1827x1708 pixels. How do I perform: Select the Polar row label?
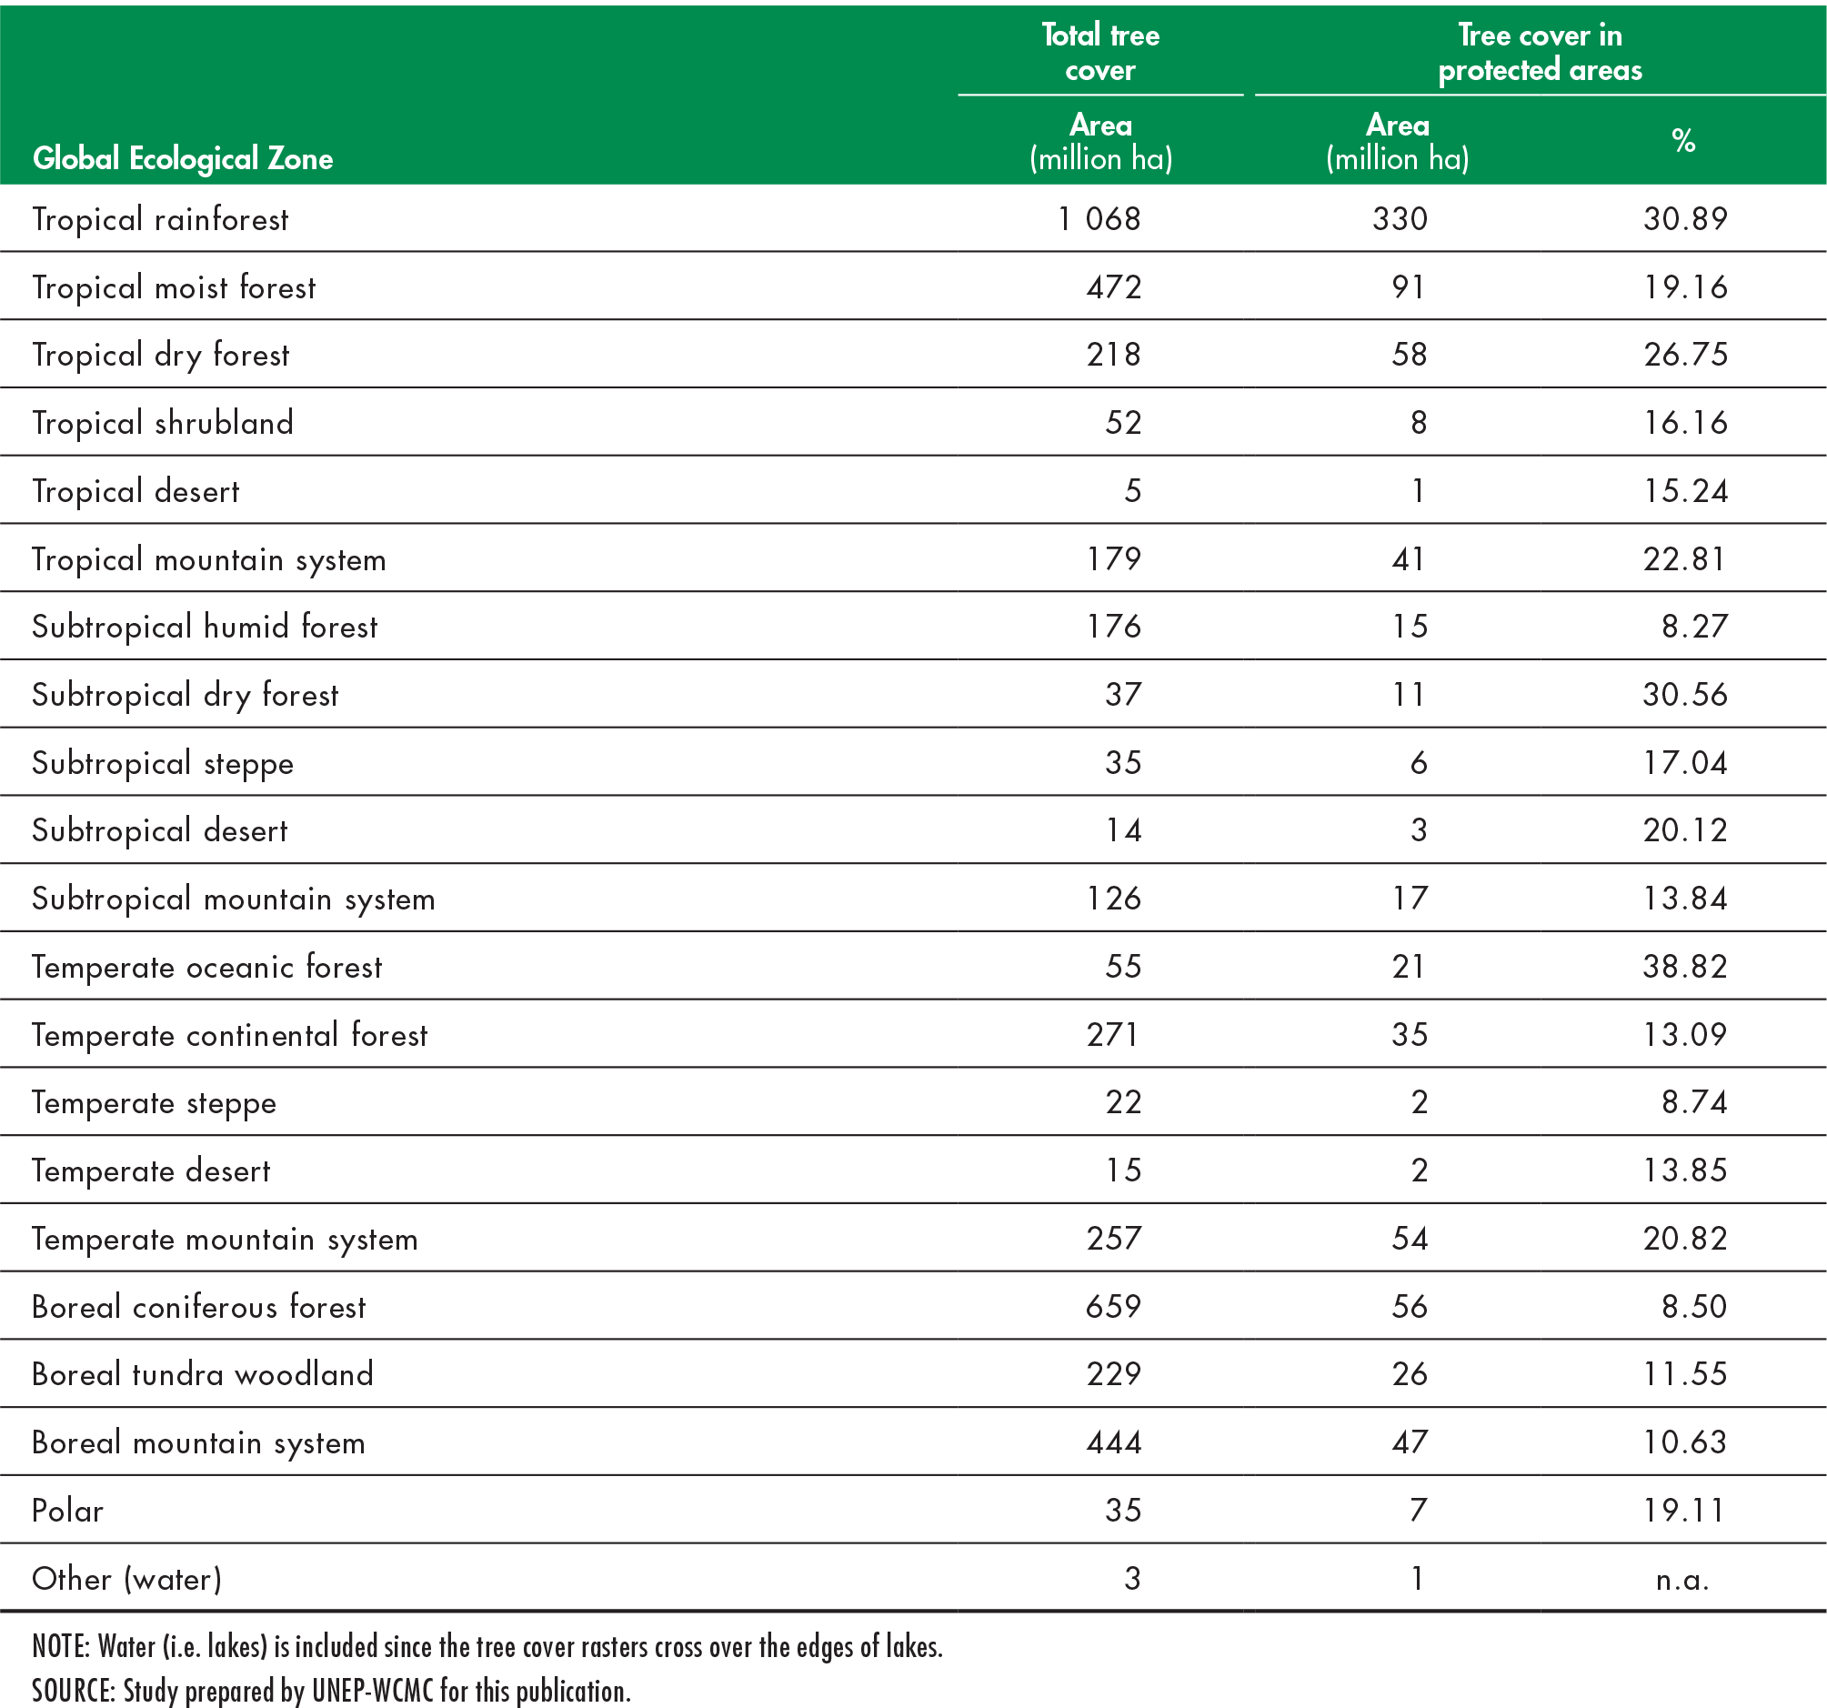tap(67, 1512)
